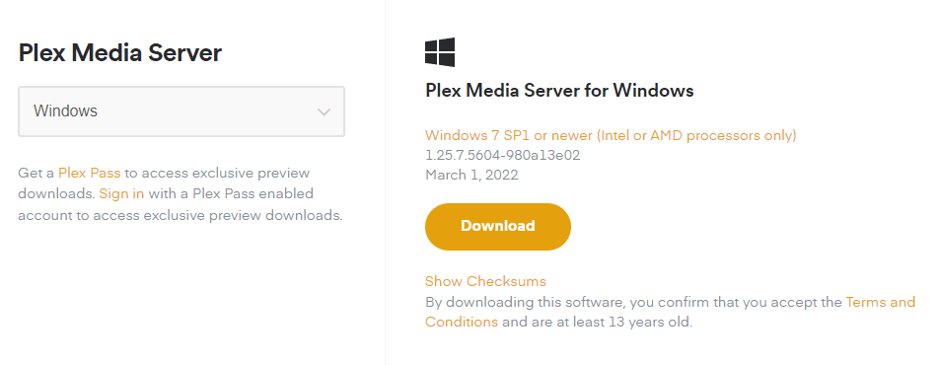
Task: Click the orange Download button
Action: point(498,226)
